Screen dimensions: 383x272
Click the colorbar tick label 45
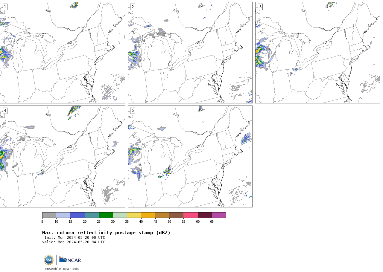click(x=155, y=221)
